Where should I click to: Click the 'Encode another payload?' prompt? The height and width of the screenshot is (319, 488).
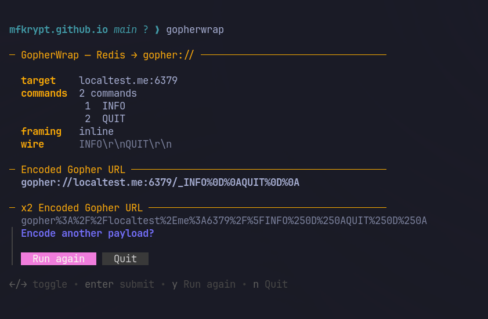pyautogui.click(x=88, y=233)
